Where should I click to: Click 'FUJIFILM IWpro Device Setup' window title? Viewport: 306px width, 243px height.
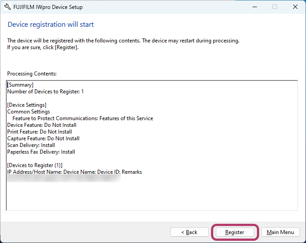pos(48,7)
